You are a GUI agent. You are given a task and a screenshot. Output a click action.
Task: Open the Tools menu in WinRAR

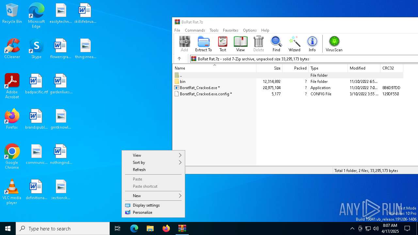pos(214,30)
